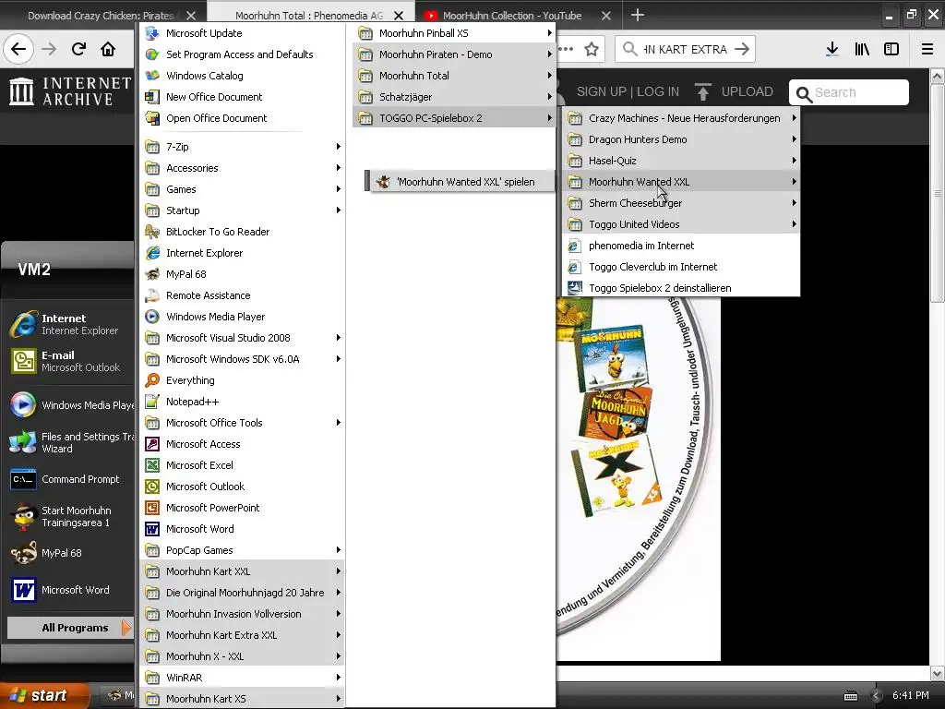Go back in browser
945x709 pixels.
point(18,49)
